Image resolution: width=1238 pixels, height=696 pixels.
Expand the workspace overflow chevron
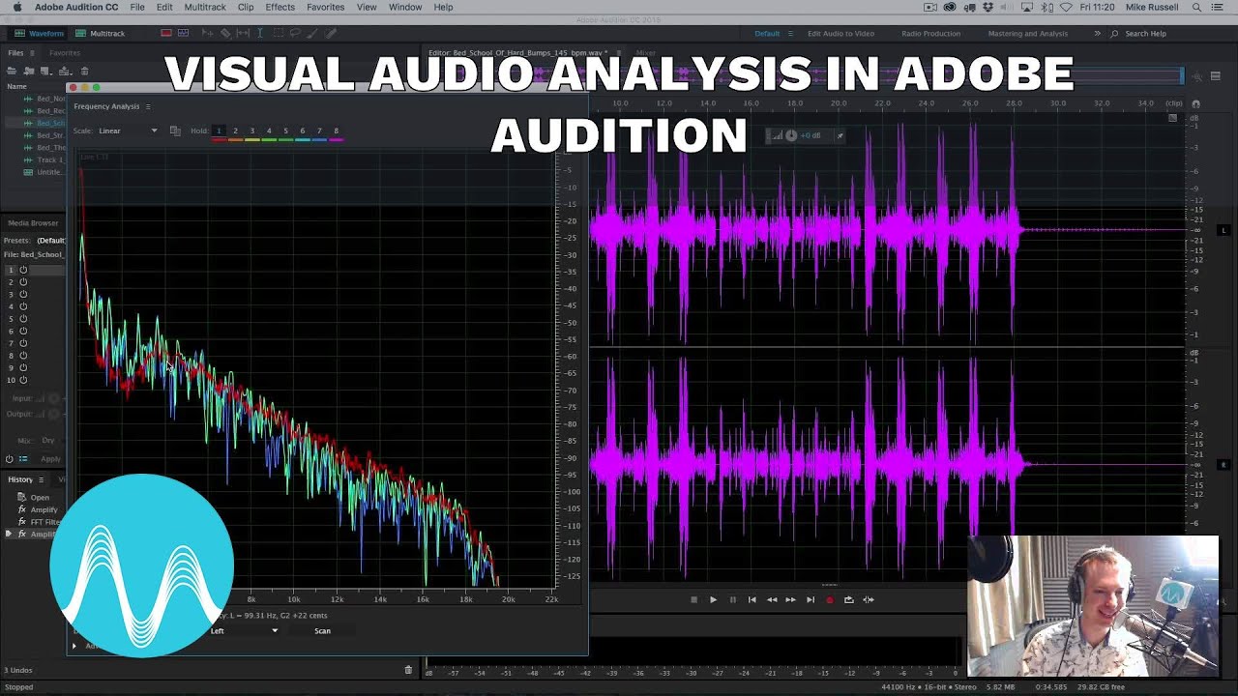pyautogui.click(x=1097, y=33)
